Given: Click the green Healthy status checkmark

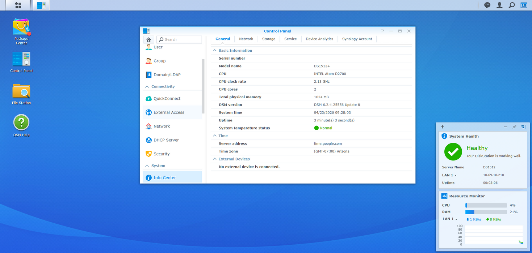Looking at the screenshot, I should (453, 152).
